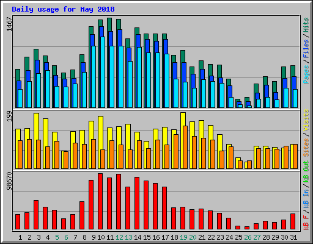The width and height of the screenshot is (313, 244).
Task: Click the red kB bar for day 31
Action: tap(293, 221)
